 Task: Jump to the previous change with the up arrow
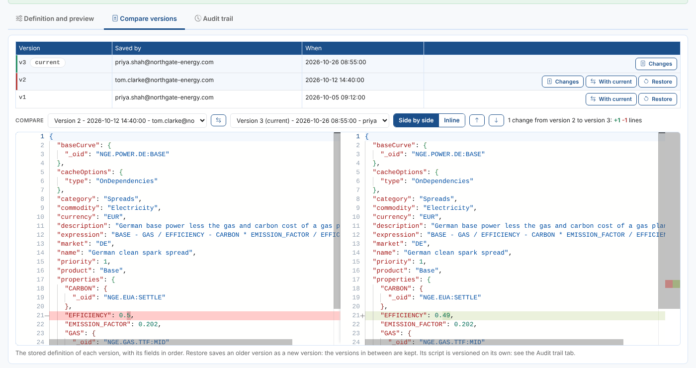tap(477, 120)
